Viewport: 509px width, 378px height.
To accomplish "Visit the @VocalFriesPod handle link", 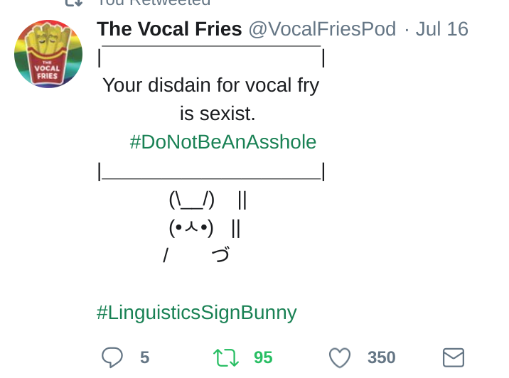I will coord(322,29).
